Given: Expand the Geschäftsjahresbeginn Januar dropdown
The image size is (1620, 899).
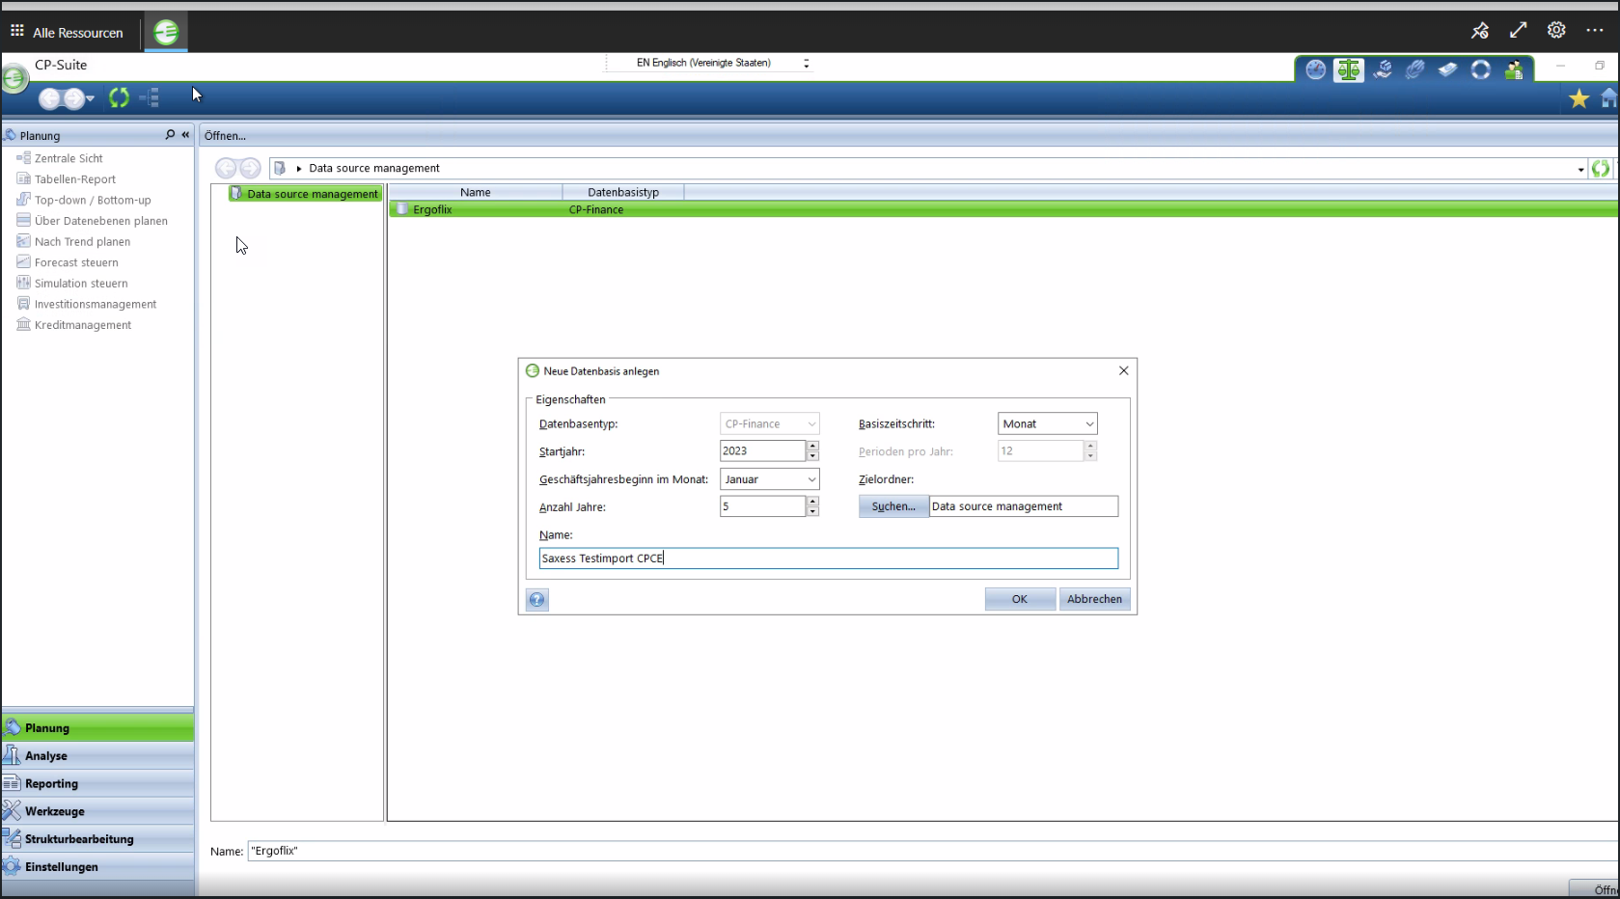Looking at the screenshot, I should pyautogui.click(x=769, y=479).
